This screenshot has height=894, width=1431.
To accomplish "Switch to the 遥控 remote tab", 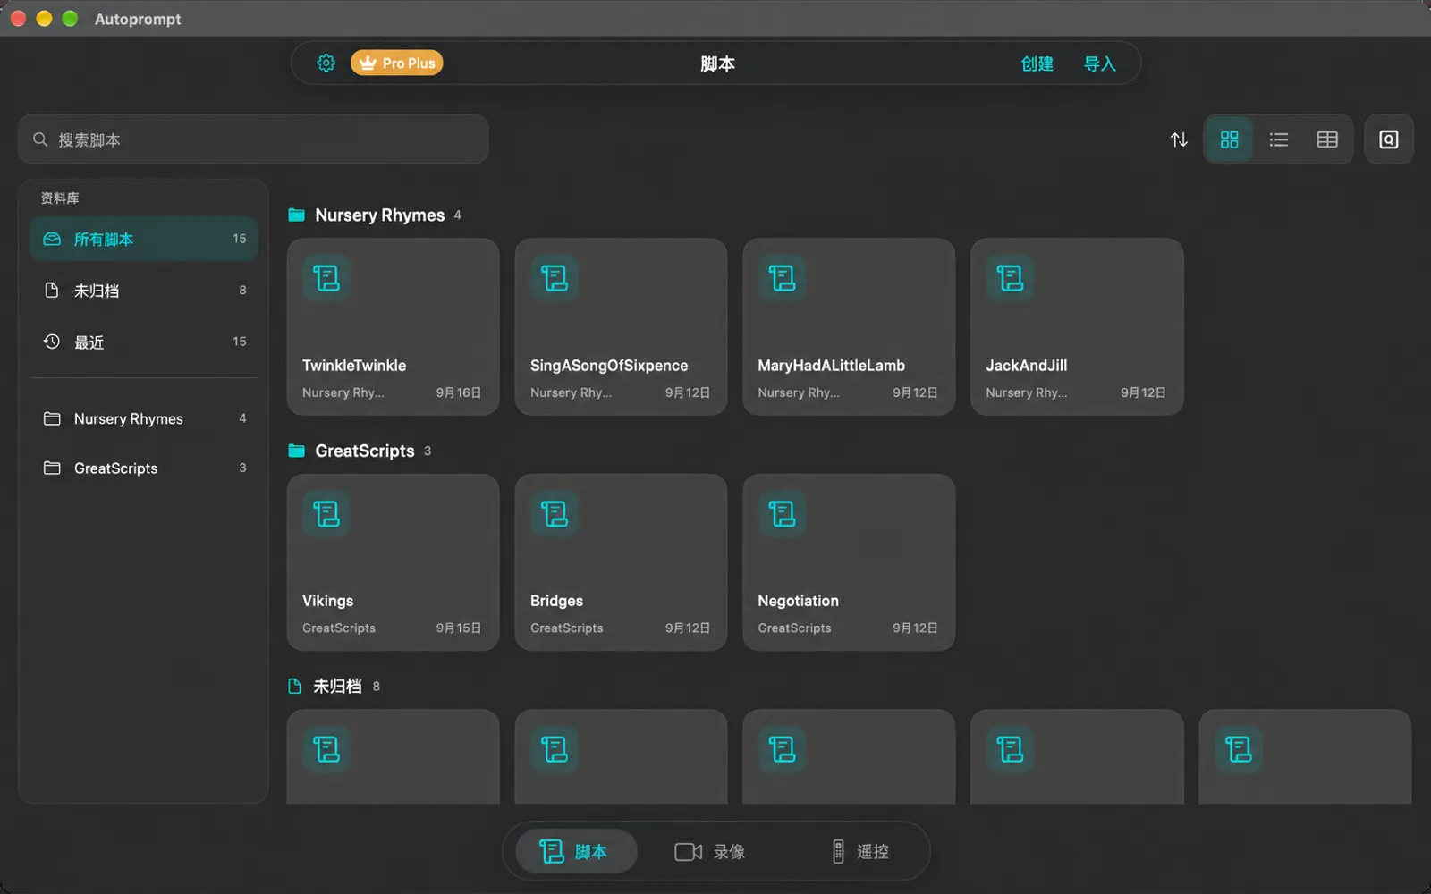I will click(859, 851).
